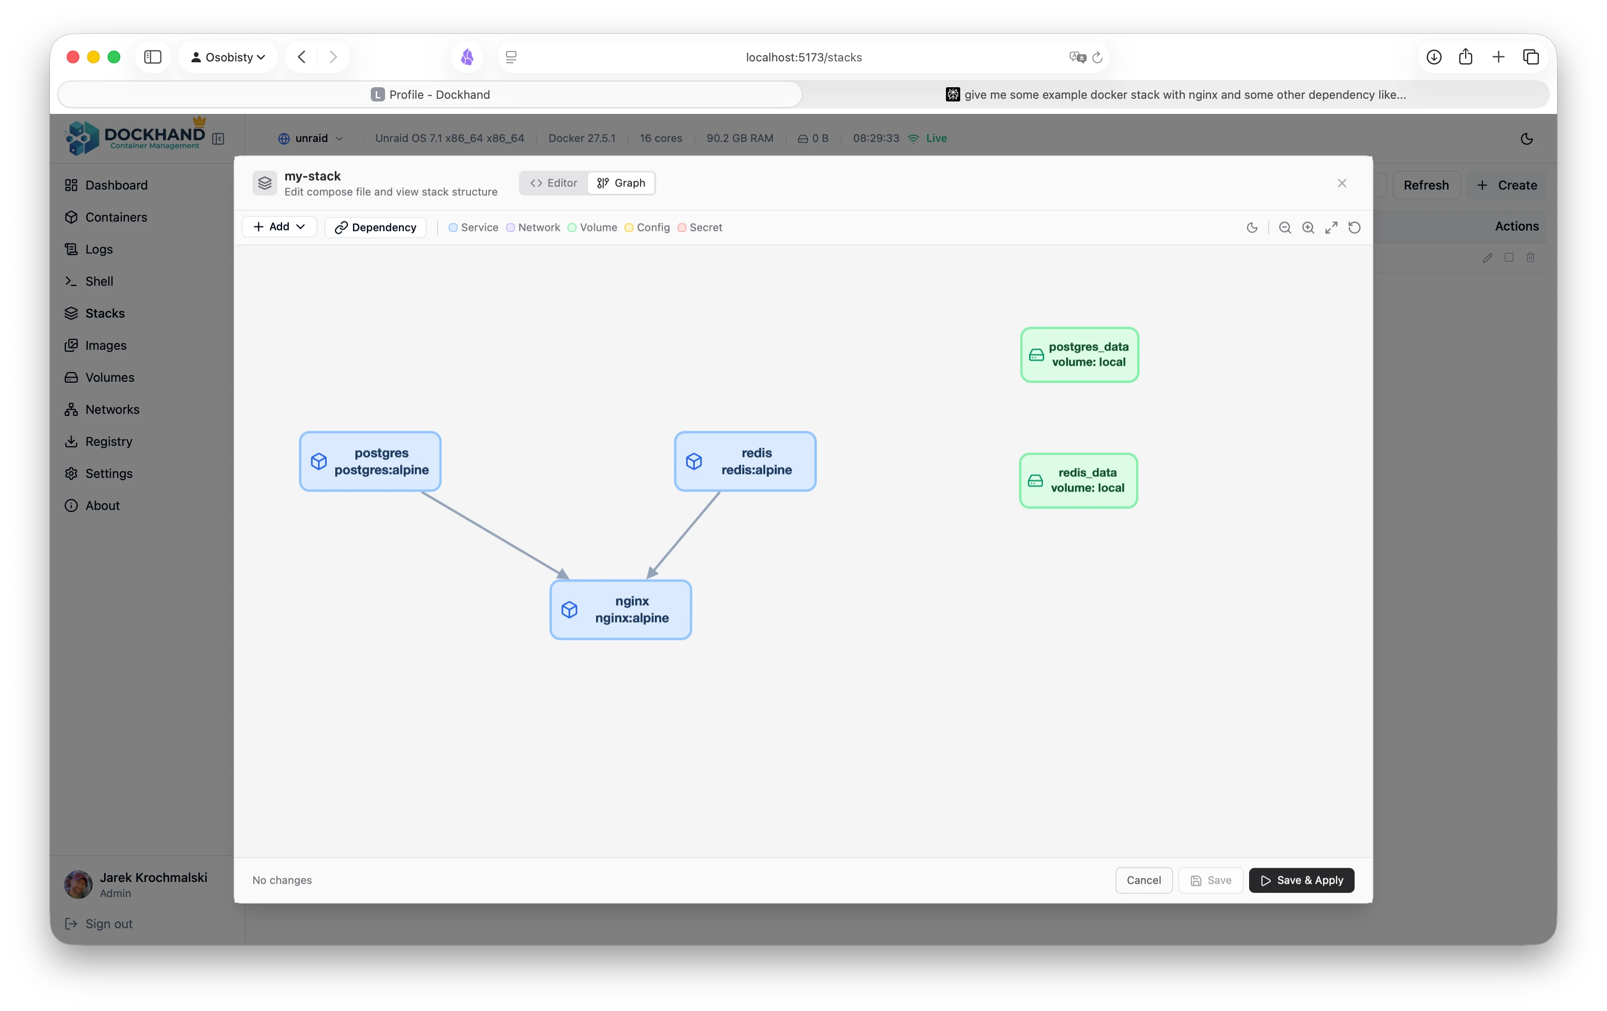Click the Volumes icon in sidebar
1607x1011 pixels.
72,377
